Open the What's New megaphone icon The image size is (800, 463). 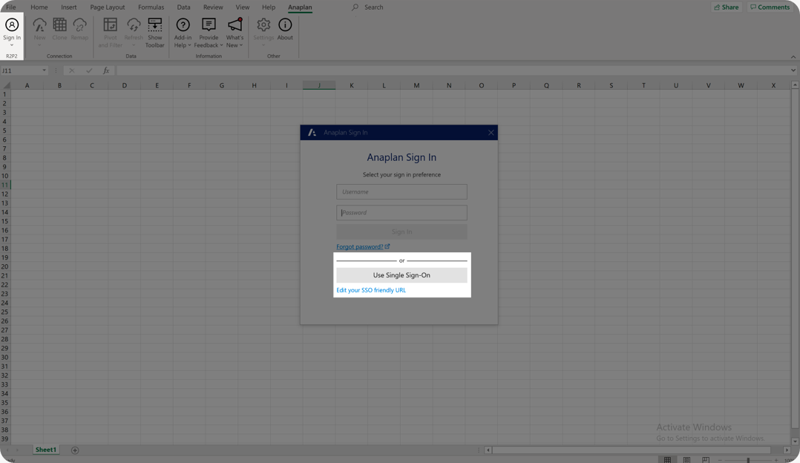(x=235, y=25)
